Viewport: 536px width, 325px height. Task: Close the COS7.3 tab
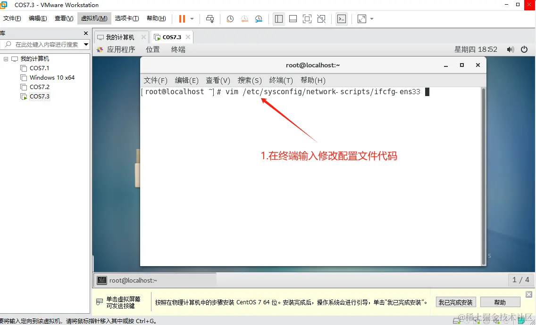pos(188,37)
